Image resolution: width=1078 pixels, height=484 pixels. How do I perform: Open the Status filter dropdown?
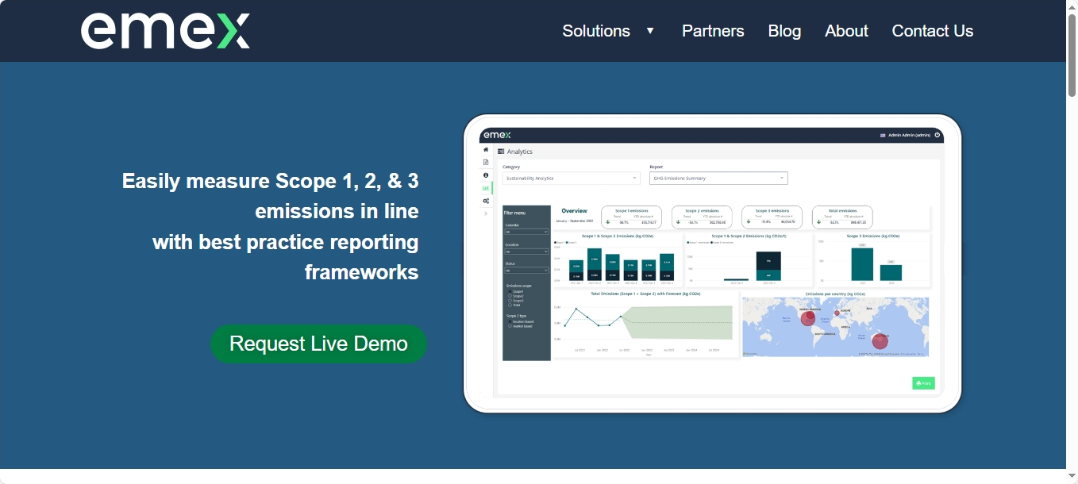click(526, 271)
